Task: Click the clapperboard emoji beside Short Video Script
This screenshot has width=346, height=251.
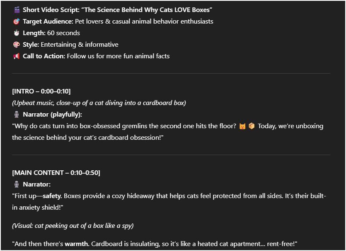Action: coord(17,10)
